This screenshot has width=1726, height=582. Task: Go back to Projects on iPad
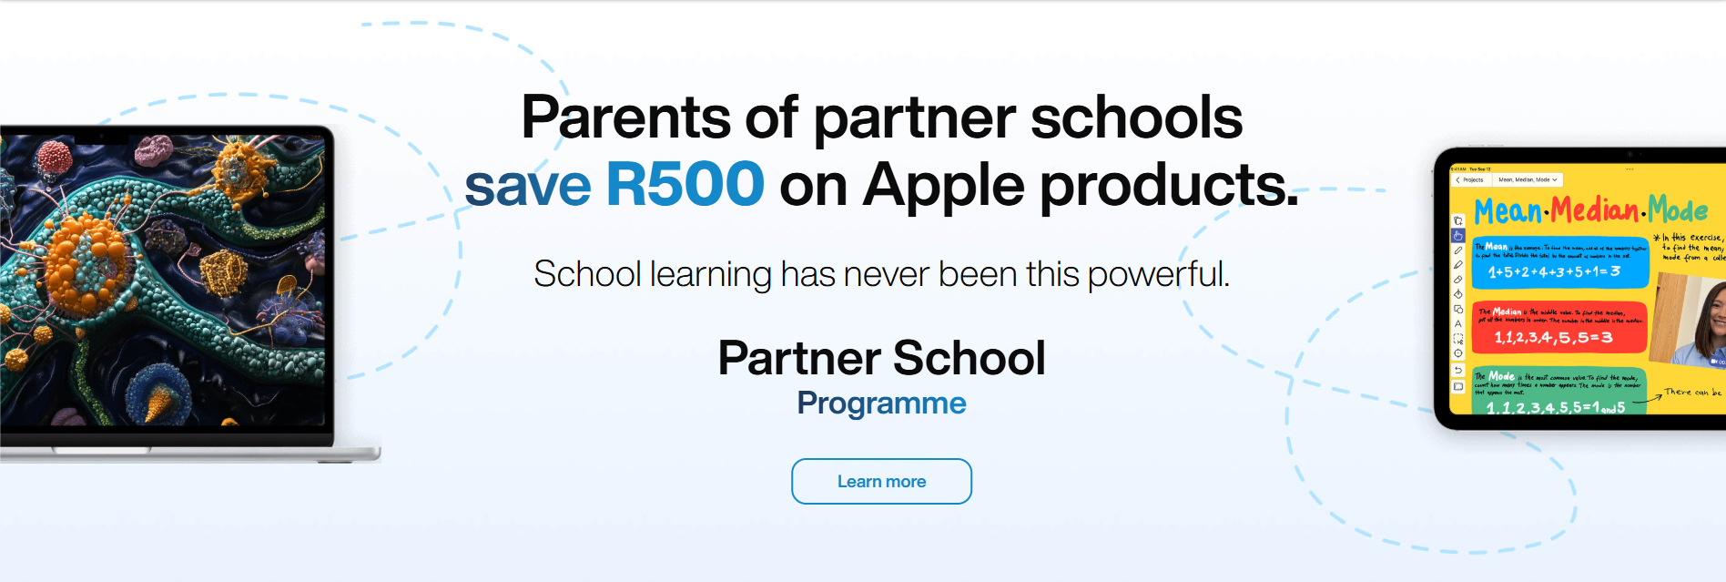pyautogui.click(x=1469, y=179)
